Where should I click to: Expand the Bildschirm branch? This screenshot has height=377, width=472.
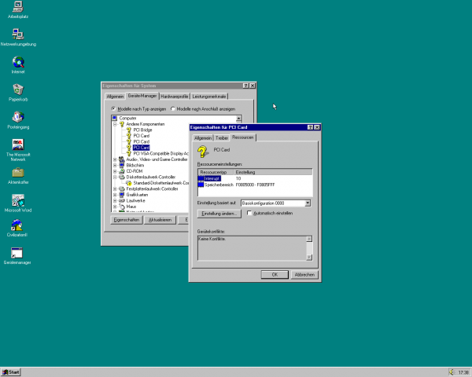click(x=115, y=166)
